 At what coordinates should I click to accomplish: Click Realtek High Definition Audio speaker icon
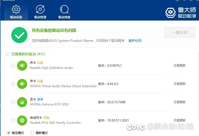[x=22, y=66]
